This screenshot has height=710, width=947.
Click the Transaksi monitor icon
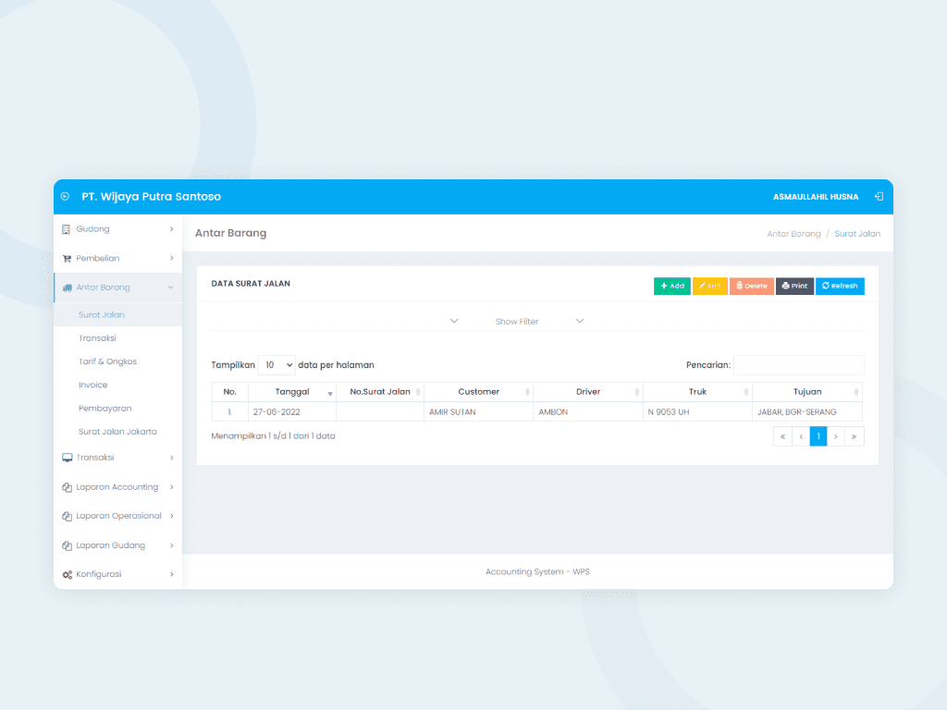tap(67, 458)
